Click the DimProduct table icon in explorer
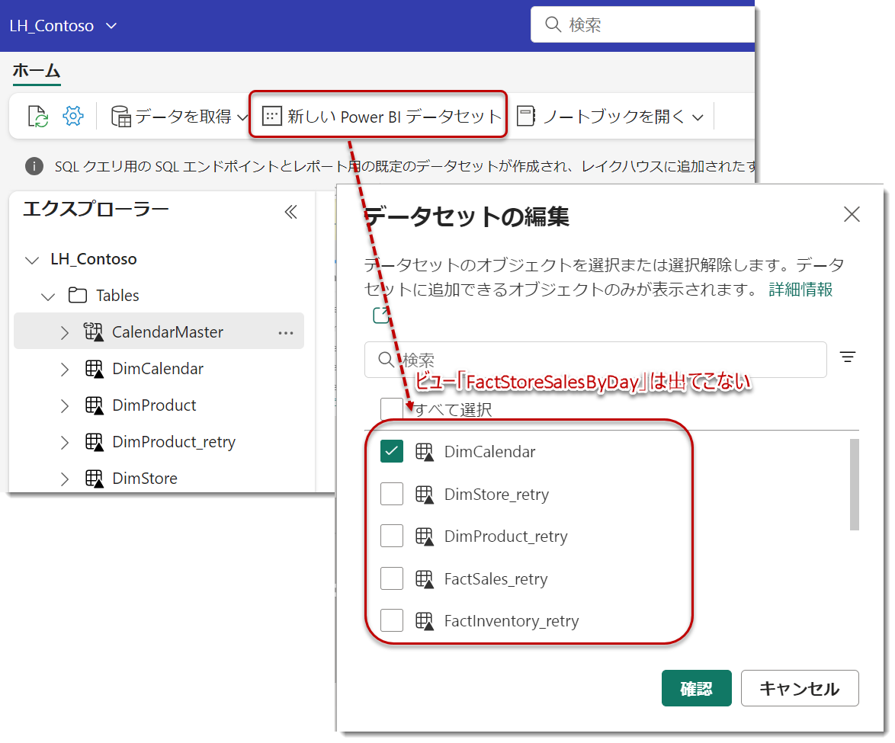This screenshot has width=895, height=743. click(x=95, y=405)
